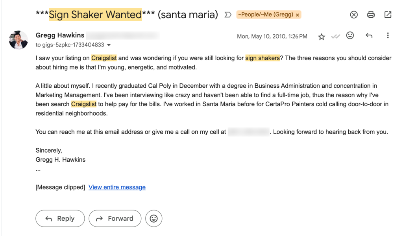Click the emoji reaction button beside Forward
The height and width of the screenshot is (236, 403).
tap(153, 219)
